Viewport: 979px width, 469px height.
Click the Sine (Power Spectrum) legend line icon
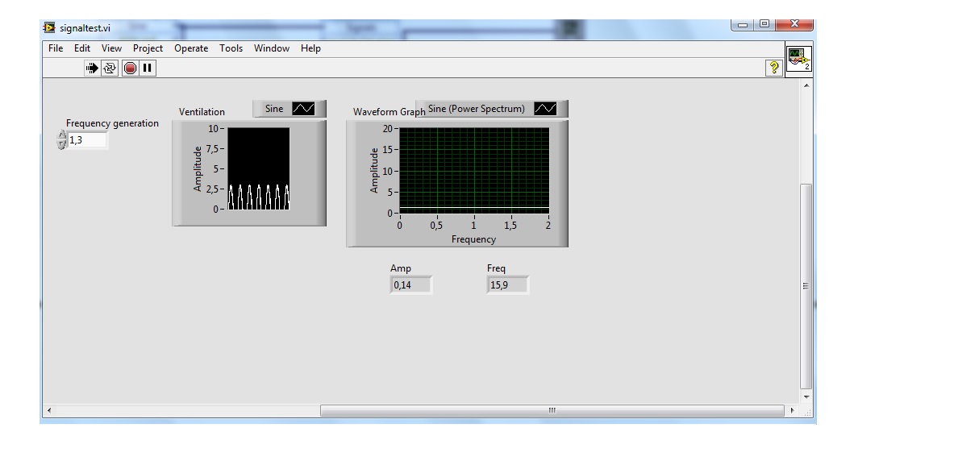[545, 109]
